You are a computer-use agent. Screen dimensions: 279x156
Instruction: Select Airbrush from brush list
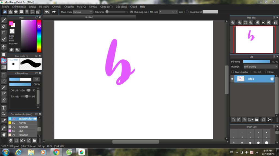click(x=22, y=127)
